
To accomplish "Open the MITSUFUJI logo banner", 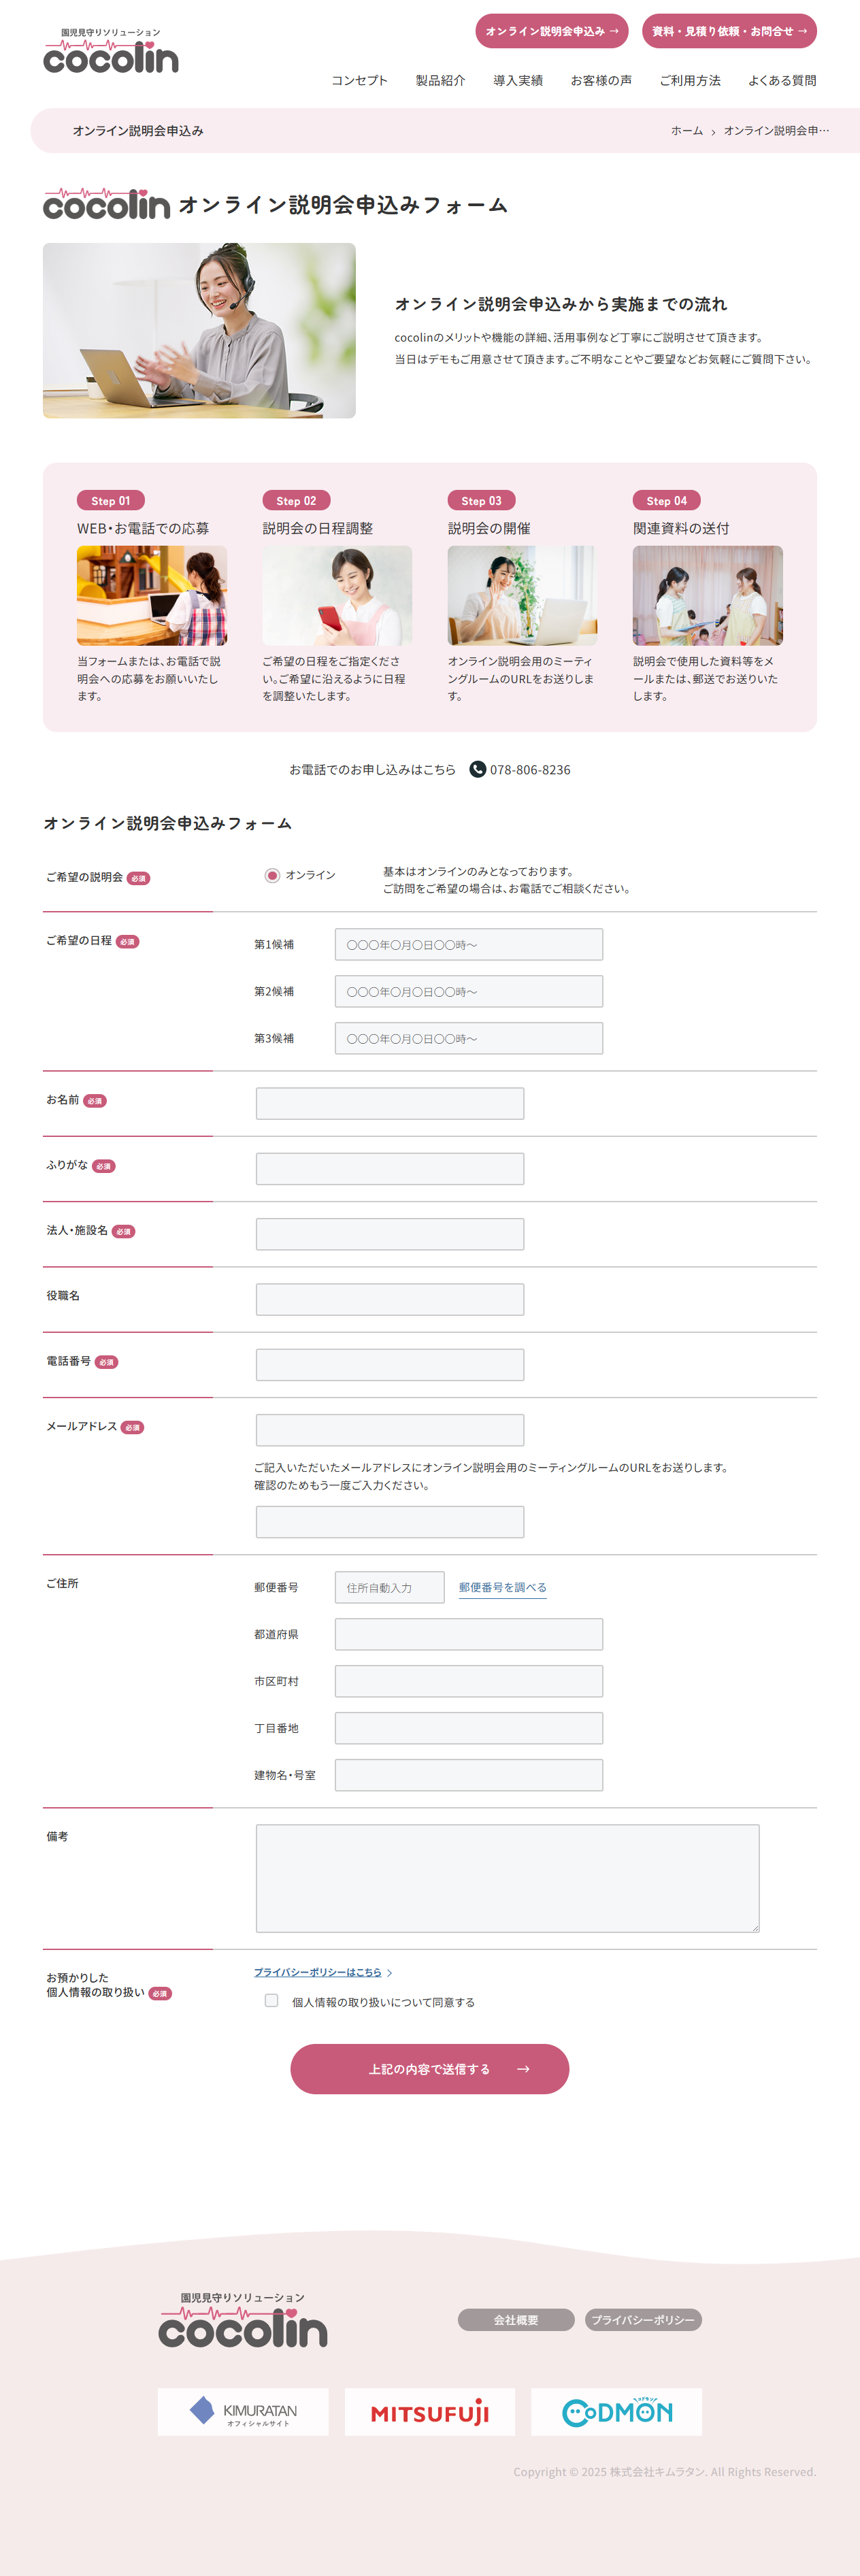I will coord(430,2412).
